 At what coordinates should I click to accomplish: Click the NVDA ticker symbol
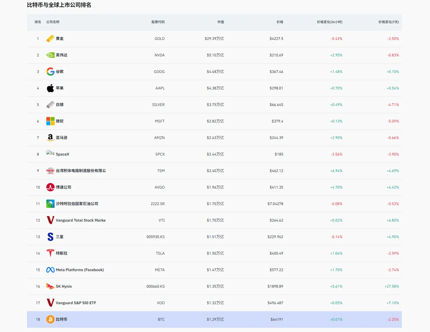[x=160, y=55]
